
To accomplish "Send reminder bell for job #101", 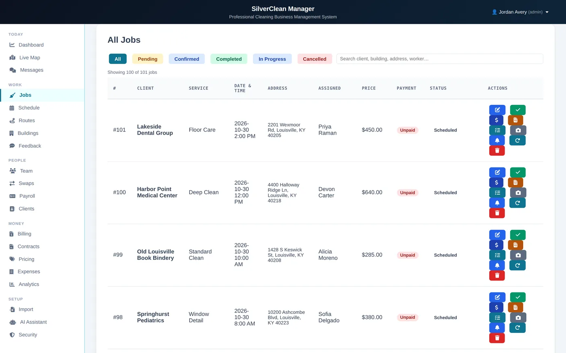I will pyautogui.click(x=497, y=140).
